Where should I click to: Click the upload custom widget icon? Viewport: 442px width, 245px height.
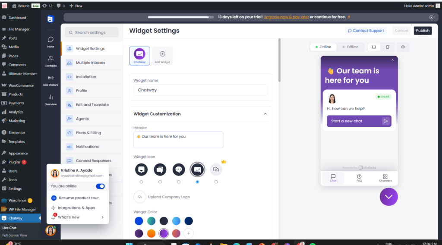(216, 170)
